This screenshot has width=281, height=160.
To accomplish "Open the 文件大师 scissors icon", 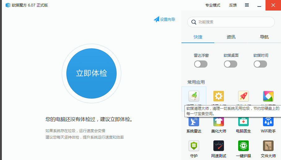I will tap(268, 146).
